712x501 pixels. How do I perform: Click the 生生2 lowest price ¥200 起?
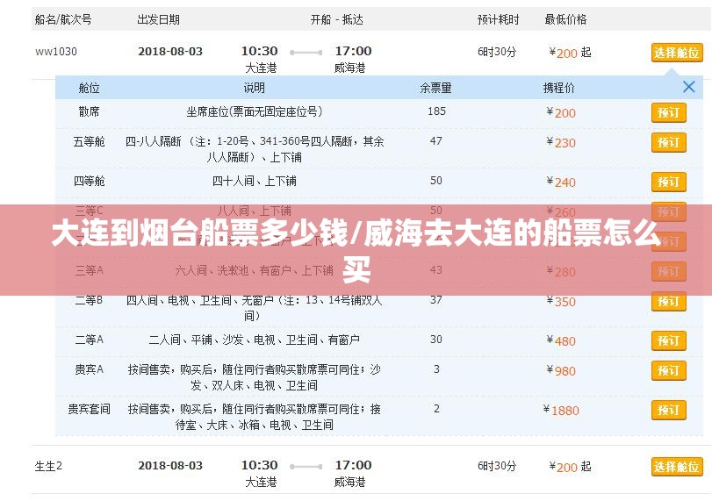tap(570, 467)
